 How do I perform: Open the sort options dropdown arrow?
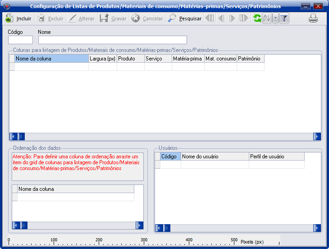coord(275,18)
